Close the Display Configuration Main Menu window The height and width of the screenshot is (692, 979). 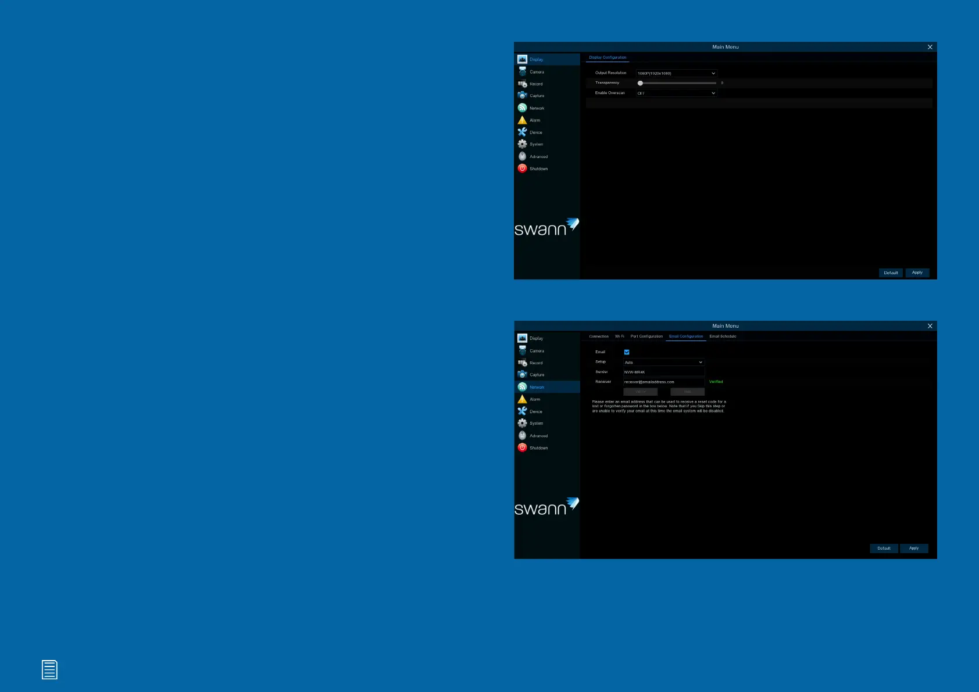pyautogui.click(x=930, y=47)
